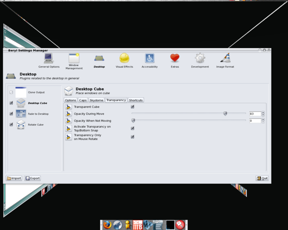Click the red key icon in dock
288x230 pixels.
(x=180, y=225)
